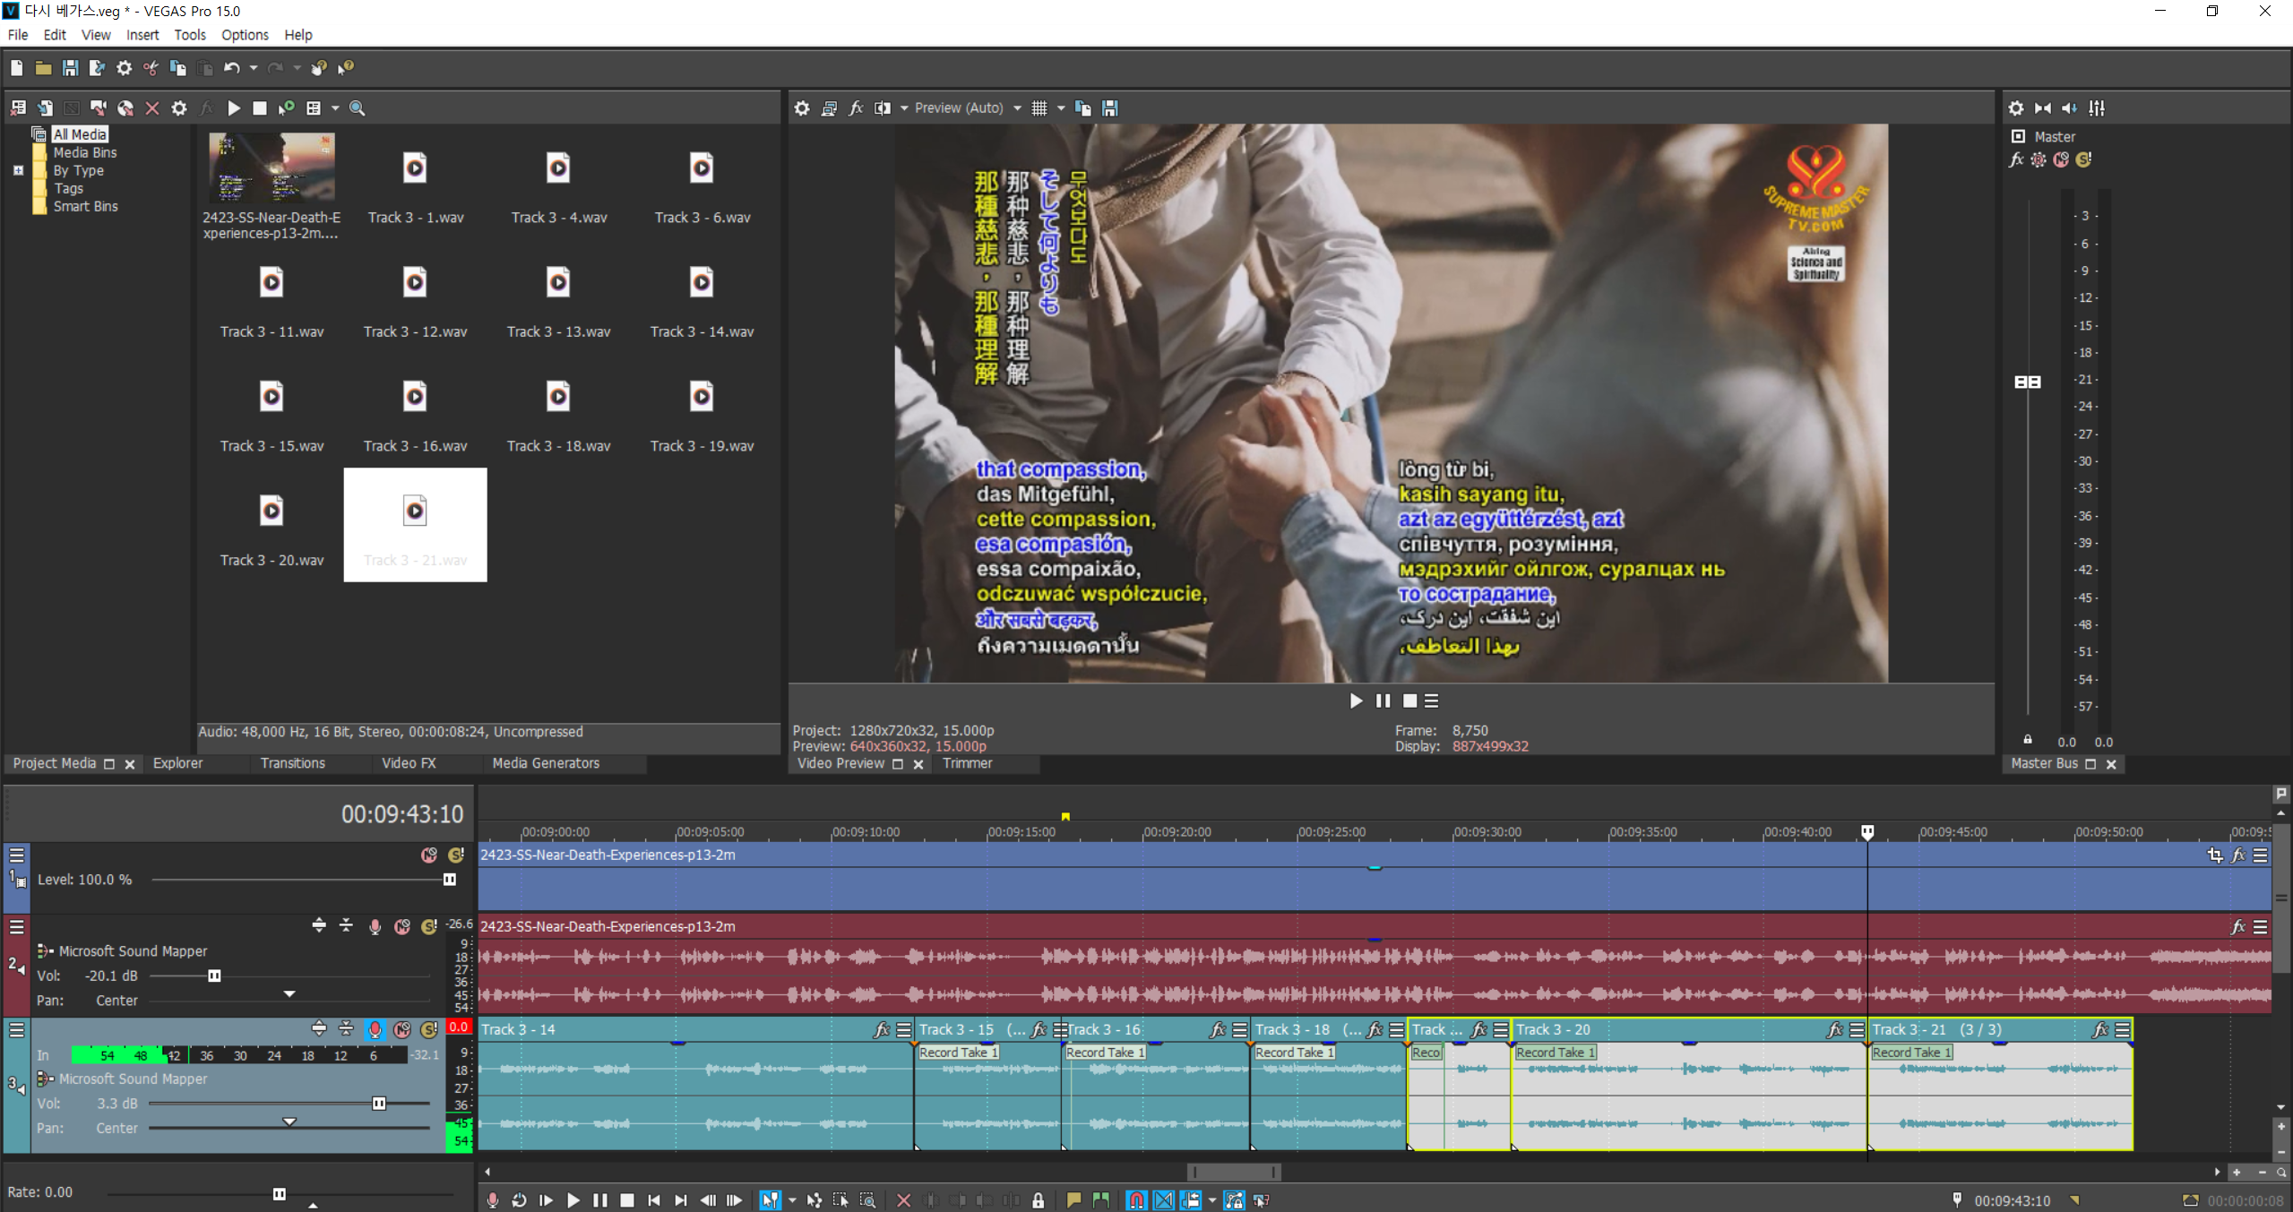Click the Lock Event padlock icon
This screenshot has height=1212, width=2293.
(1038, 1200)
